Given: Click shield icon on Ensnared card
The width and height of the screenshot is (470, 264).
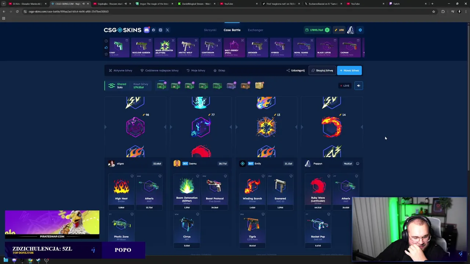Looking at the screenshot, I should point(291,176).
